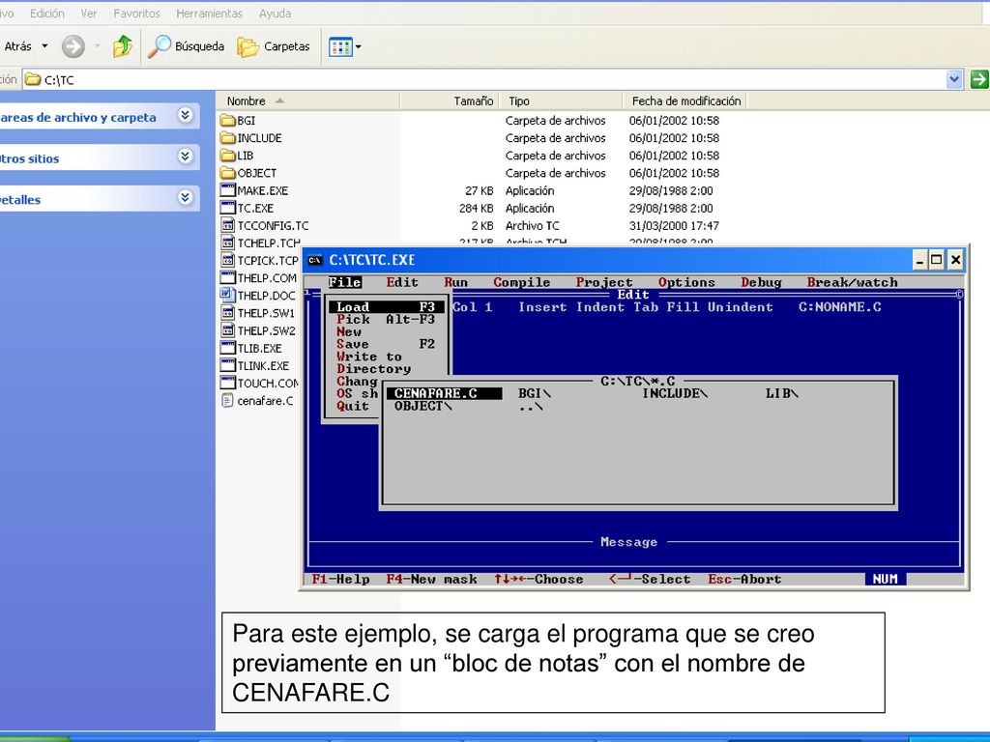Open the Project menu in Turbo C
990x742 pixels.
coord(604,283)
